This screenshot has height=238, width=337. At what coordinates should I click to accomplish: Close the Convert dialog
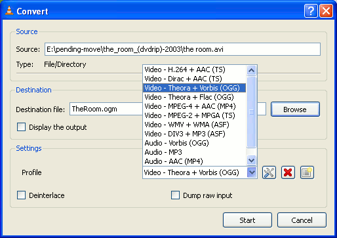click(326, 10)
